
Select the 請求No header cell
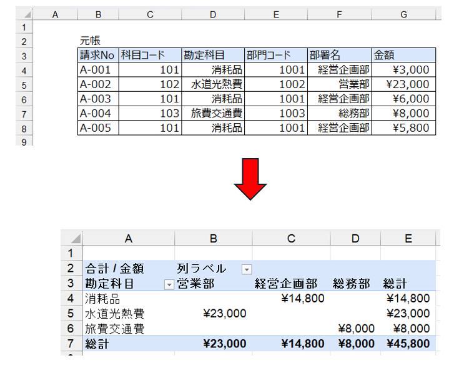pos(98,55)
